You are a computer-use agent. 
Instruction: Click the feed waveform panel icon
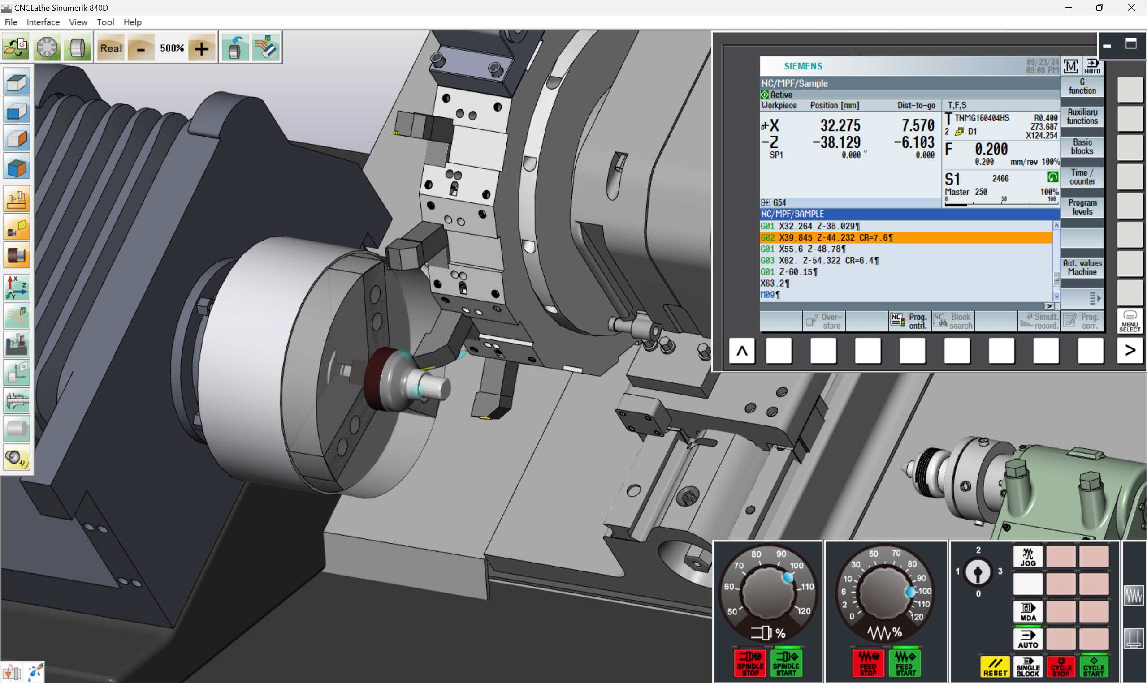(1133, 596)
